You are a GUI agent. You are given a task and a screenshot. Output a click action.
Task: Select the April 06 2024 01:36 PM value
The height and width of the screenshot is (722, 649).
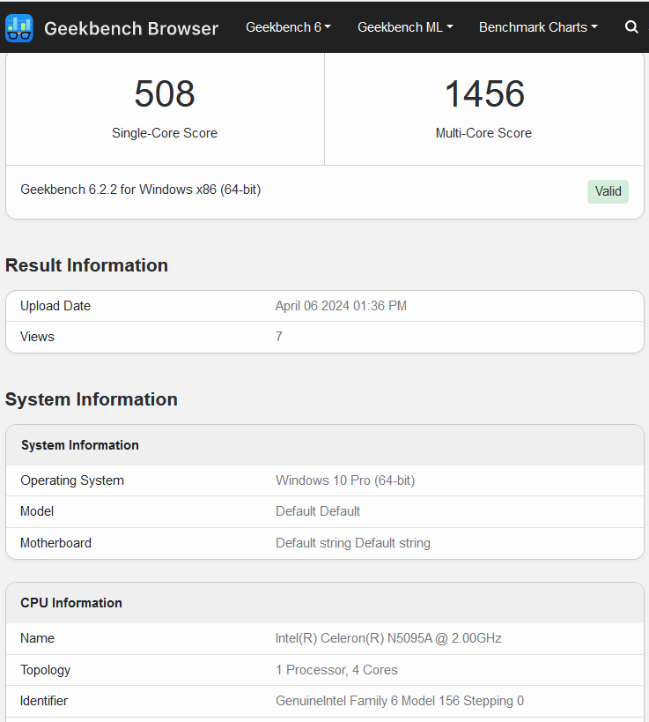(341, 306)
